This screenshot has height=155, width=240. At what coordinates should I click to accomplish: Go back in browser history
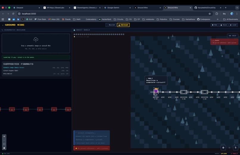point(3,14)
